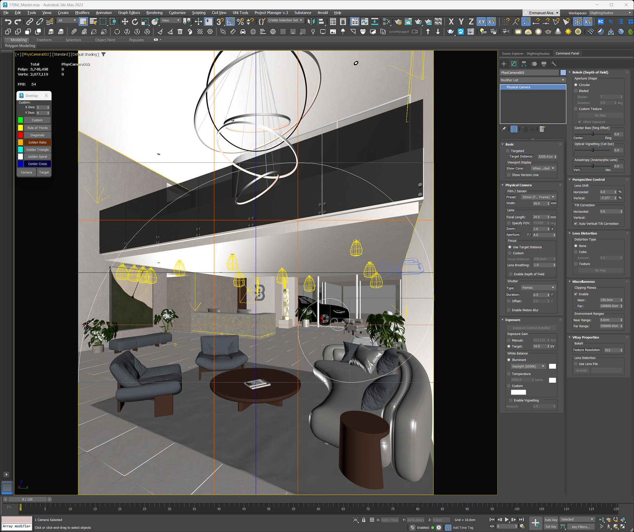Open the Rendered Frame Window icon
The width and height of the screenshot is (634, 532).
(x=408, y=22)
